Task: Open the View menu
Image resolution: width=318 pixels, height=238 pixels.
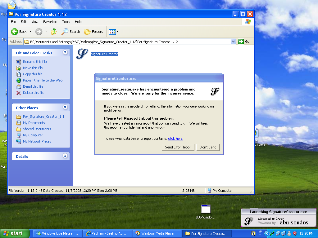Action: 35,22
